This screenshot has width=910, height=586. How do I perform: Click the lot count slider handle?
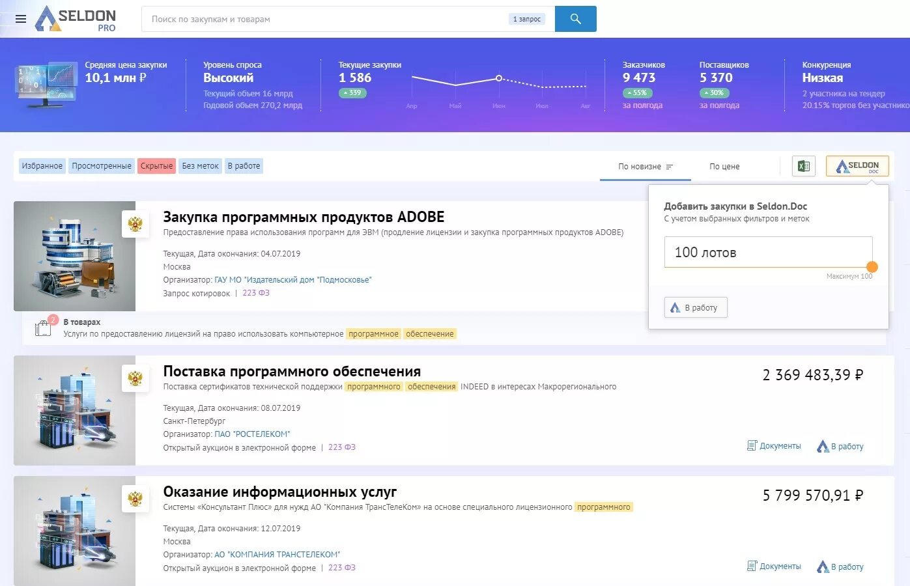872,267
